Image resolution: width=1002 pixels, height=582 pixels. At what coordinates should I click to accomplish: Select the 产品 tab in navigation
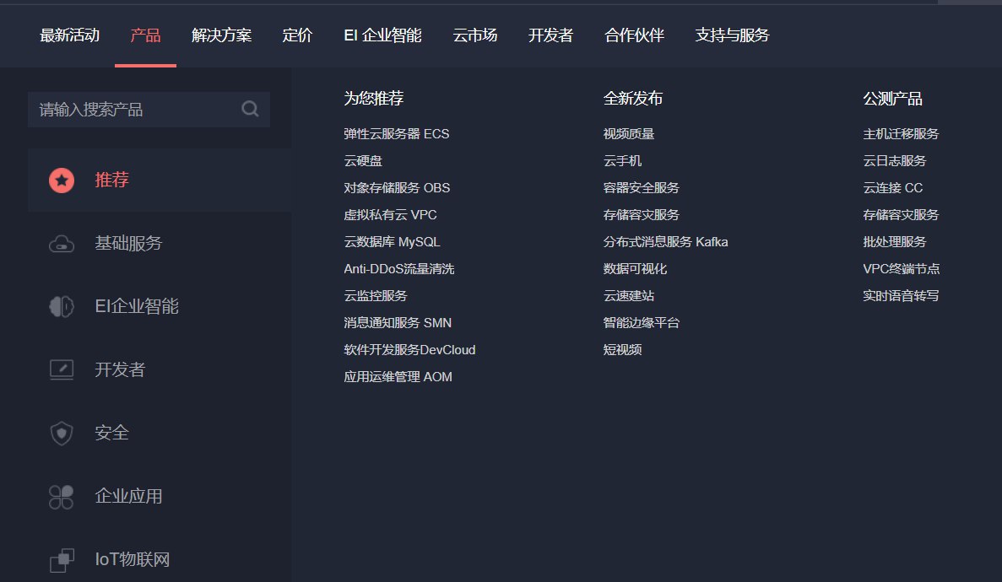(x=145, y=35)
